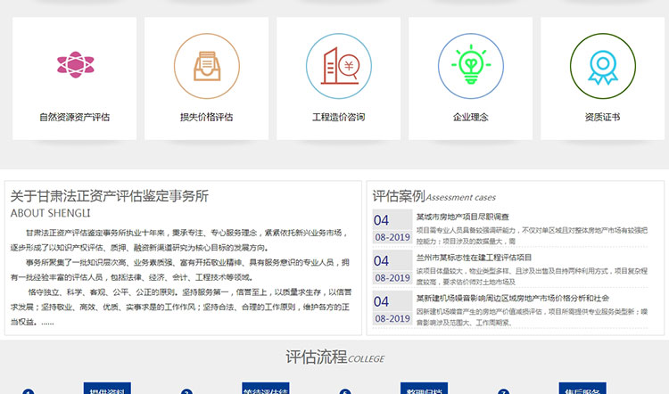The width and height of the screenshot is (669, 394).
Task: Go to the 企业理念 text label
Action: click(x=470, y=117)
